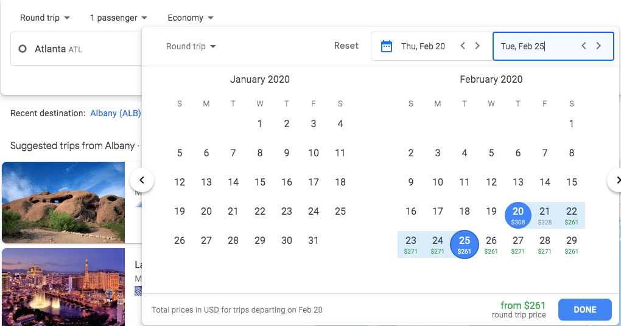Open top Round trip type dropdown
This screenshot has height=326, width=621.
44,18
